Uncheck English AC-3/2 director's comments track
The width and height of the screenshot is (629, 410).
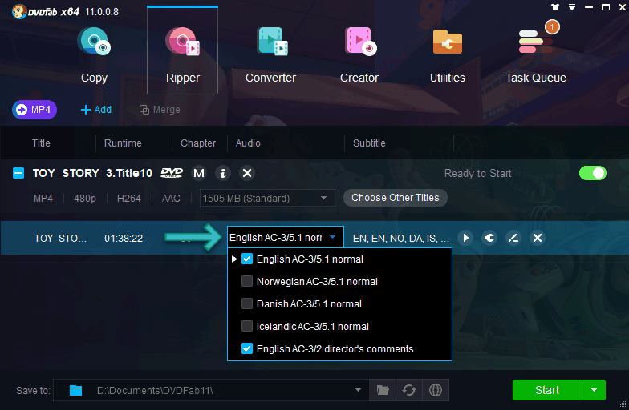247,349
